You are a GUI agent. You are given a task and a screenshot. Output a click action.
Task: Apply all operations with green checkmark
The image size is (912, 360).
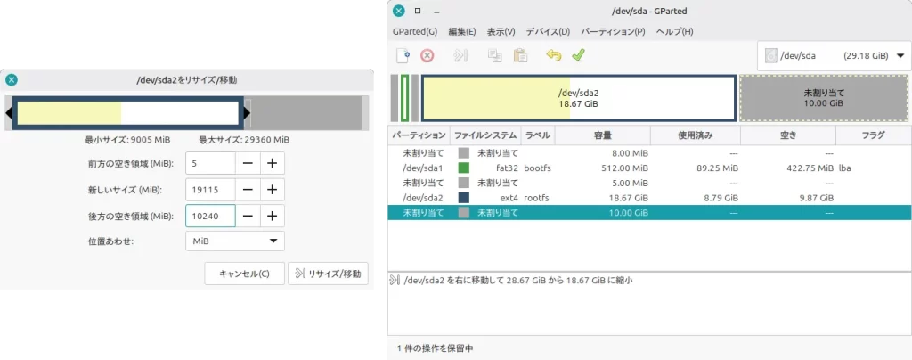click(x=578, y=55)
